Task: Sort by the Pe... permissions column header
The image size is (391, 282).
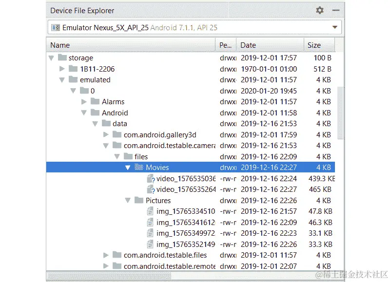Action: (x=226, y=45)
